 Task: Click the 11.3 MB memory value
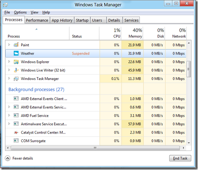tap(134, 79)
